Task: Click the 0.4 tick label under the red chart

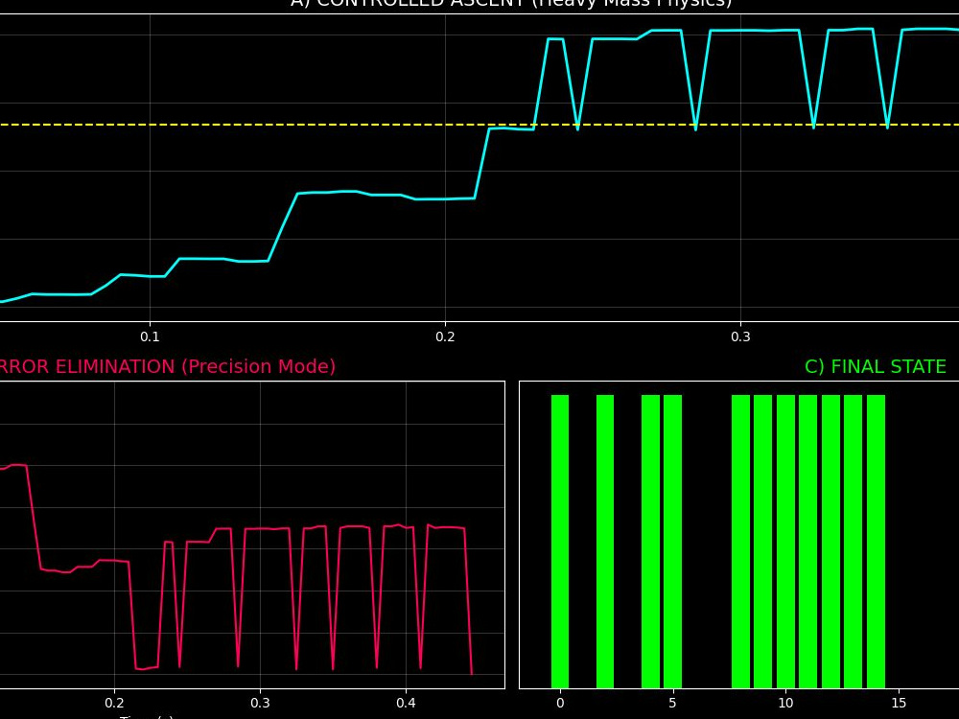Action: pos(406,703)
